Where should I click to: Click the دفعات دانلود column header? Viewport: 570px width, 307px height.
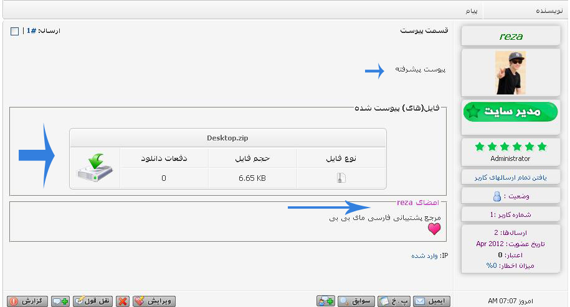(x=164, y=158)
